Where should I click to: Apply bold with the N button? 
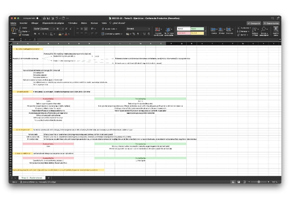point(35,34)
